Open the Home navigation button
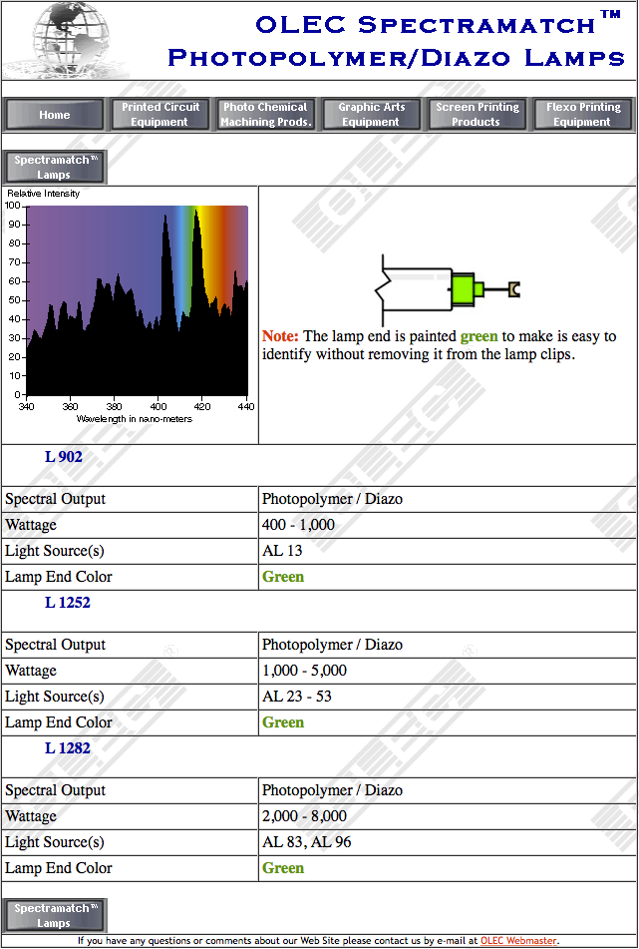 [x=55, y=115]
